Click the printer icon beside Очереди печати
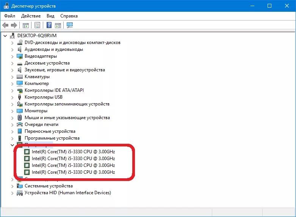The width and height of the screenshot is (296, 217). tap(20, 124)
